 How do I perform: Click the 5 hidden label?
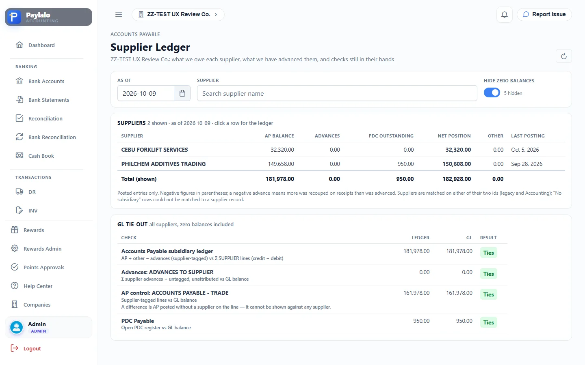[x=513, y=93]
